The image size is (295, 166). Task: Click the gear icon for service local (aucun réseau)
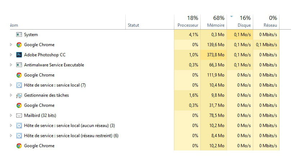tap(19, 126)
